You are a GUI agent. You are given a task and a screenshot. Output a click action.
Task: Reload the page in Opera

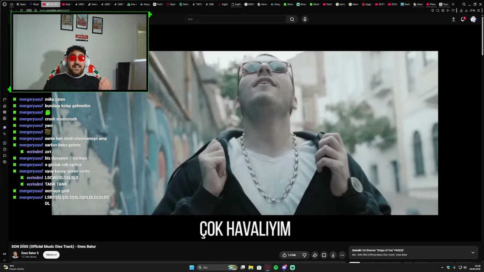tap(22, 11)
